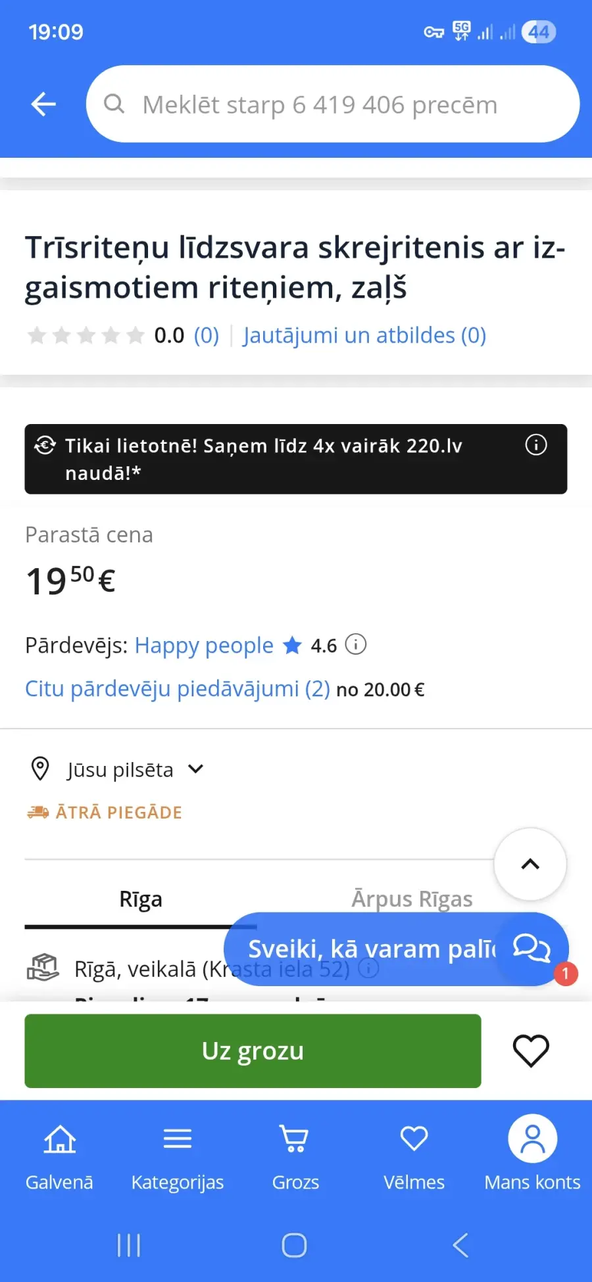Go to Galvenā home page
This screenshot has height=1282, width=592.
point(59,1156)
